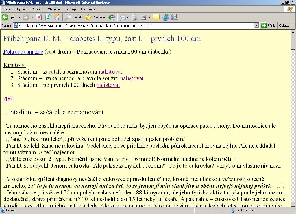Screen dimensions: 296x214
Task: Expand the address bar dropdown list
Action: [x=256, y=25]
